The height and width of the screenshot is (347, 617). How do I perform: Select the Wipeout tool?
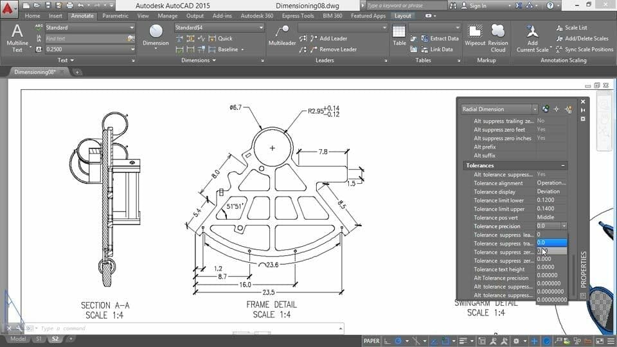[x=476, y=35]
